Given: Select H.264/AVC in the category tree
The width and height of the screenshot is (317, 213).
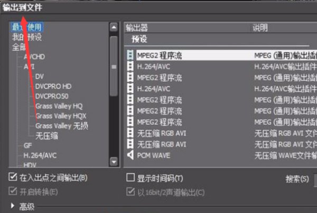Looking at the screenshot, I should click(x=40, y=155).
